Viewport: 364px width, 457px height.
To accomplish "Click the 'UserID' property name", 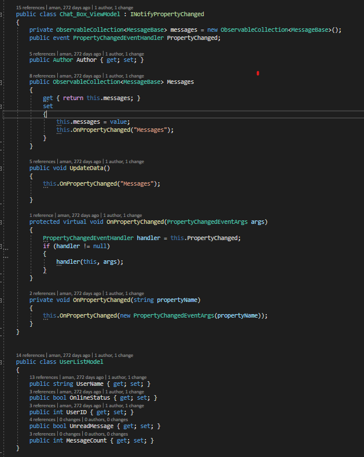I will click(x=76, y=412).
